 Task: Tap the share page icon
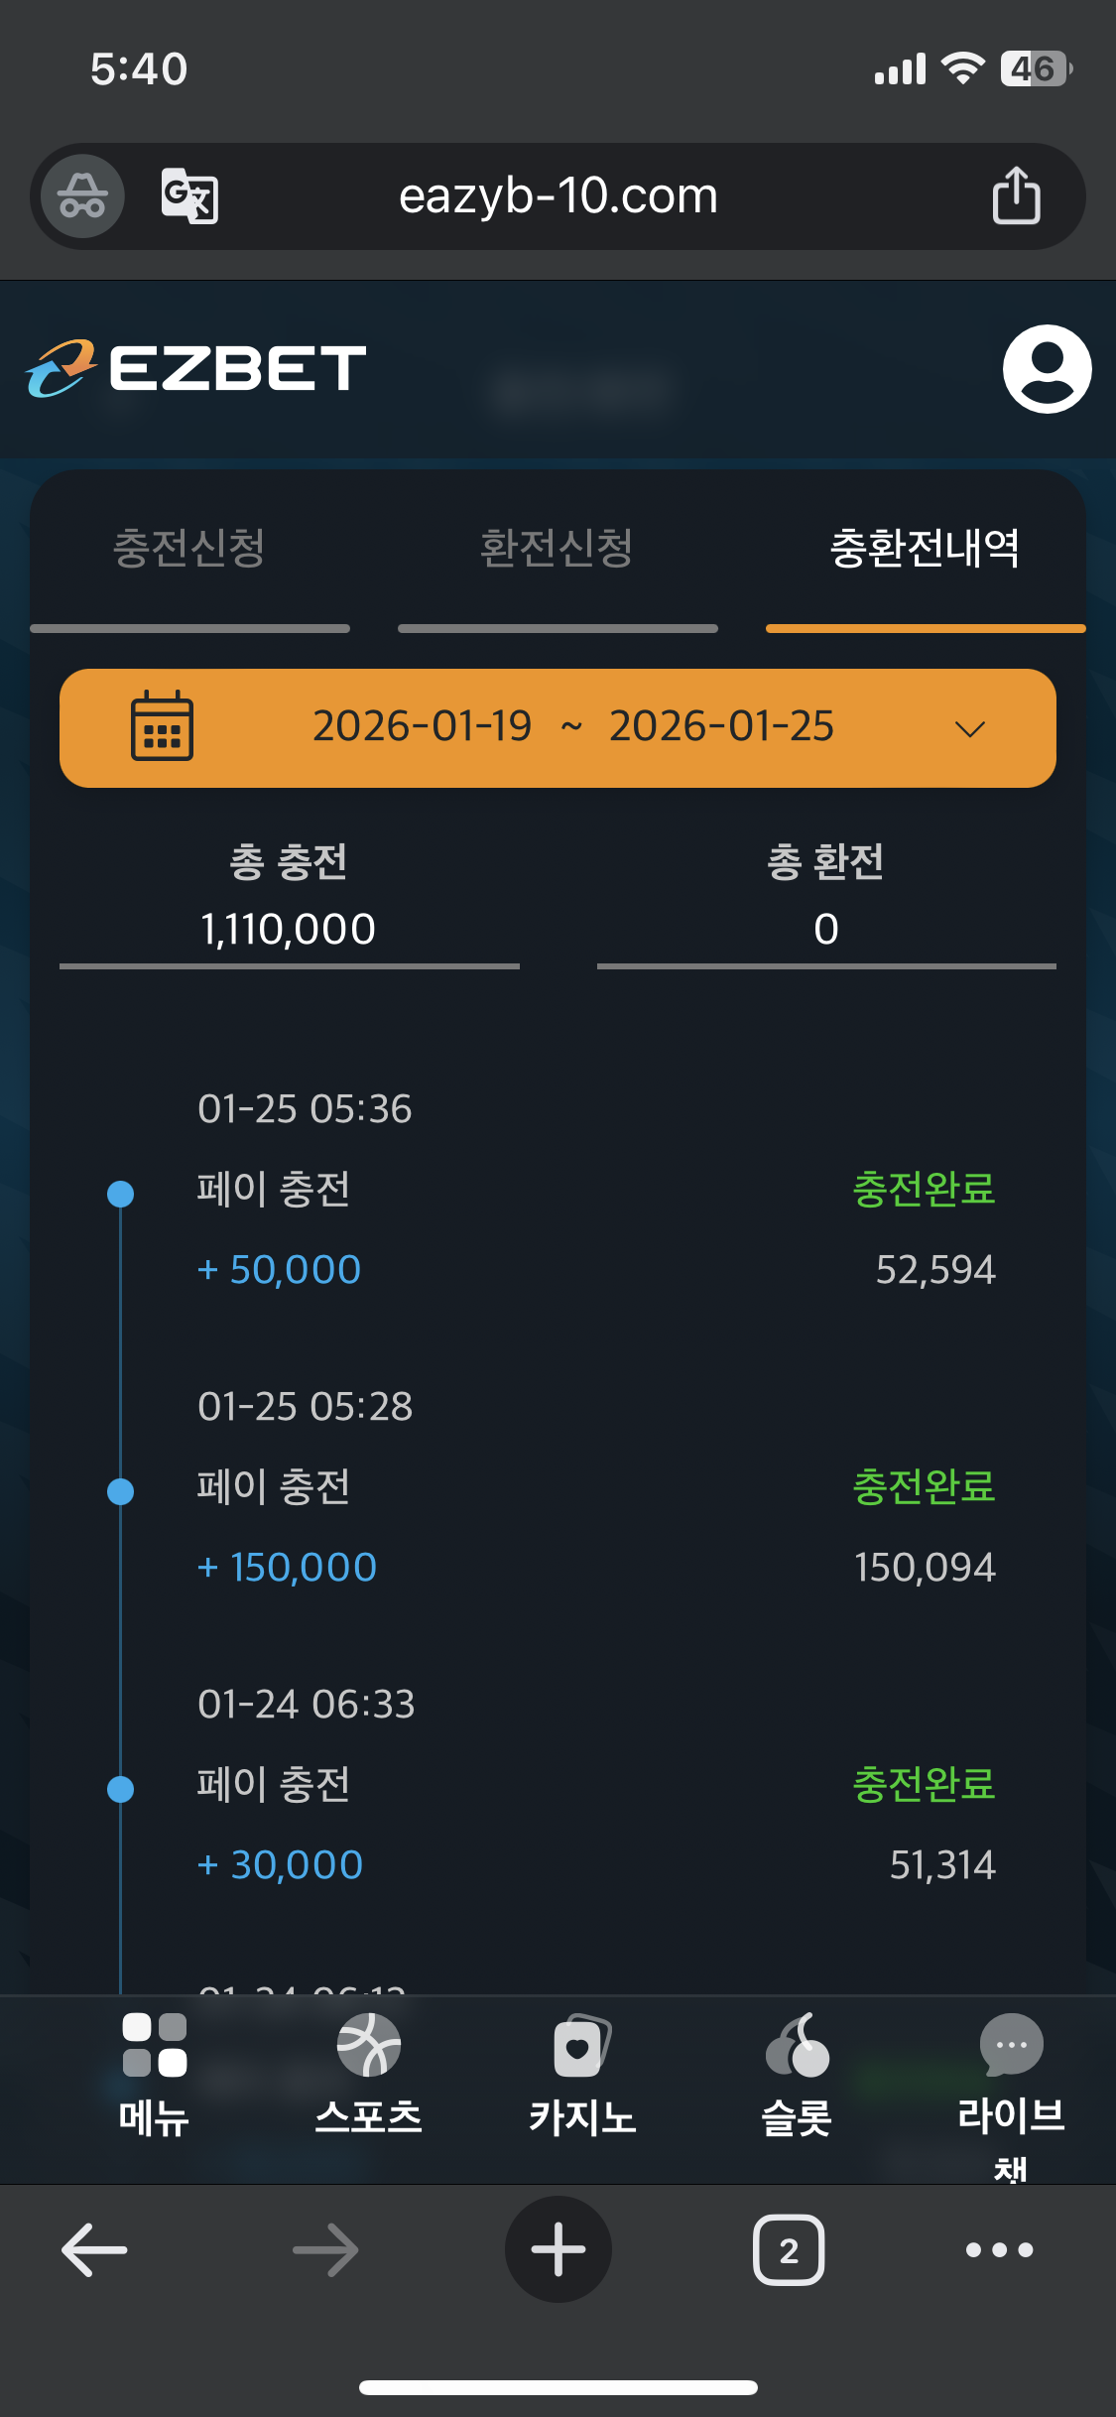click(x=1016, y=196)
